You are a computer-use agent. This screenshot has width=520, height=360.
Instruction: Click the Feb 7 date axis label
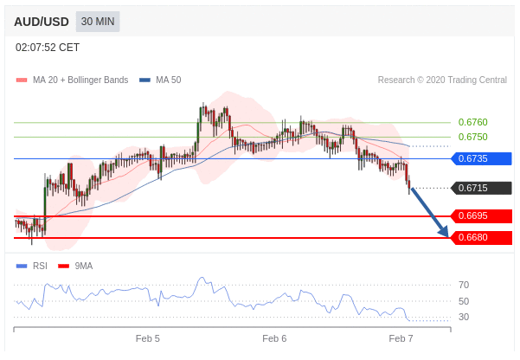tap(401, 338)
